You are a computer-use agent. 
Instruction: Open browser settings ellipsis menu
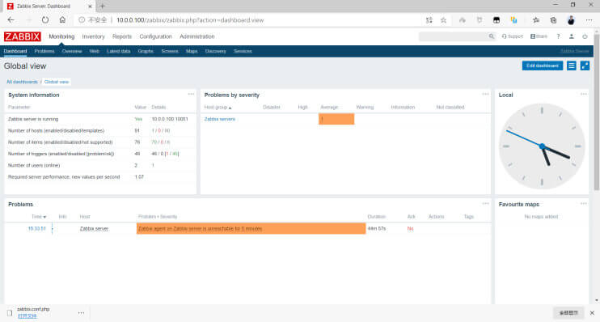click(589, 20)
